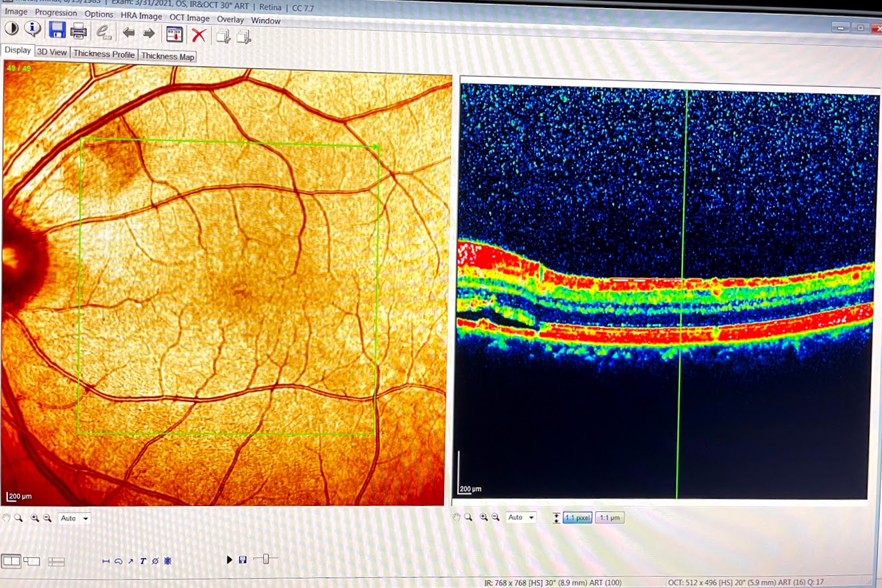Open the Overlay menu

[231, 19]
